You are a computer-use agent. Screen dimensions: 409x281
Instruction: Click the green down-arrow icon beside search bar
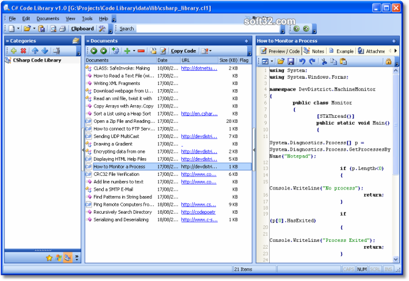(306, 29)
